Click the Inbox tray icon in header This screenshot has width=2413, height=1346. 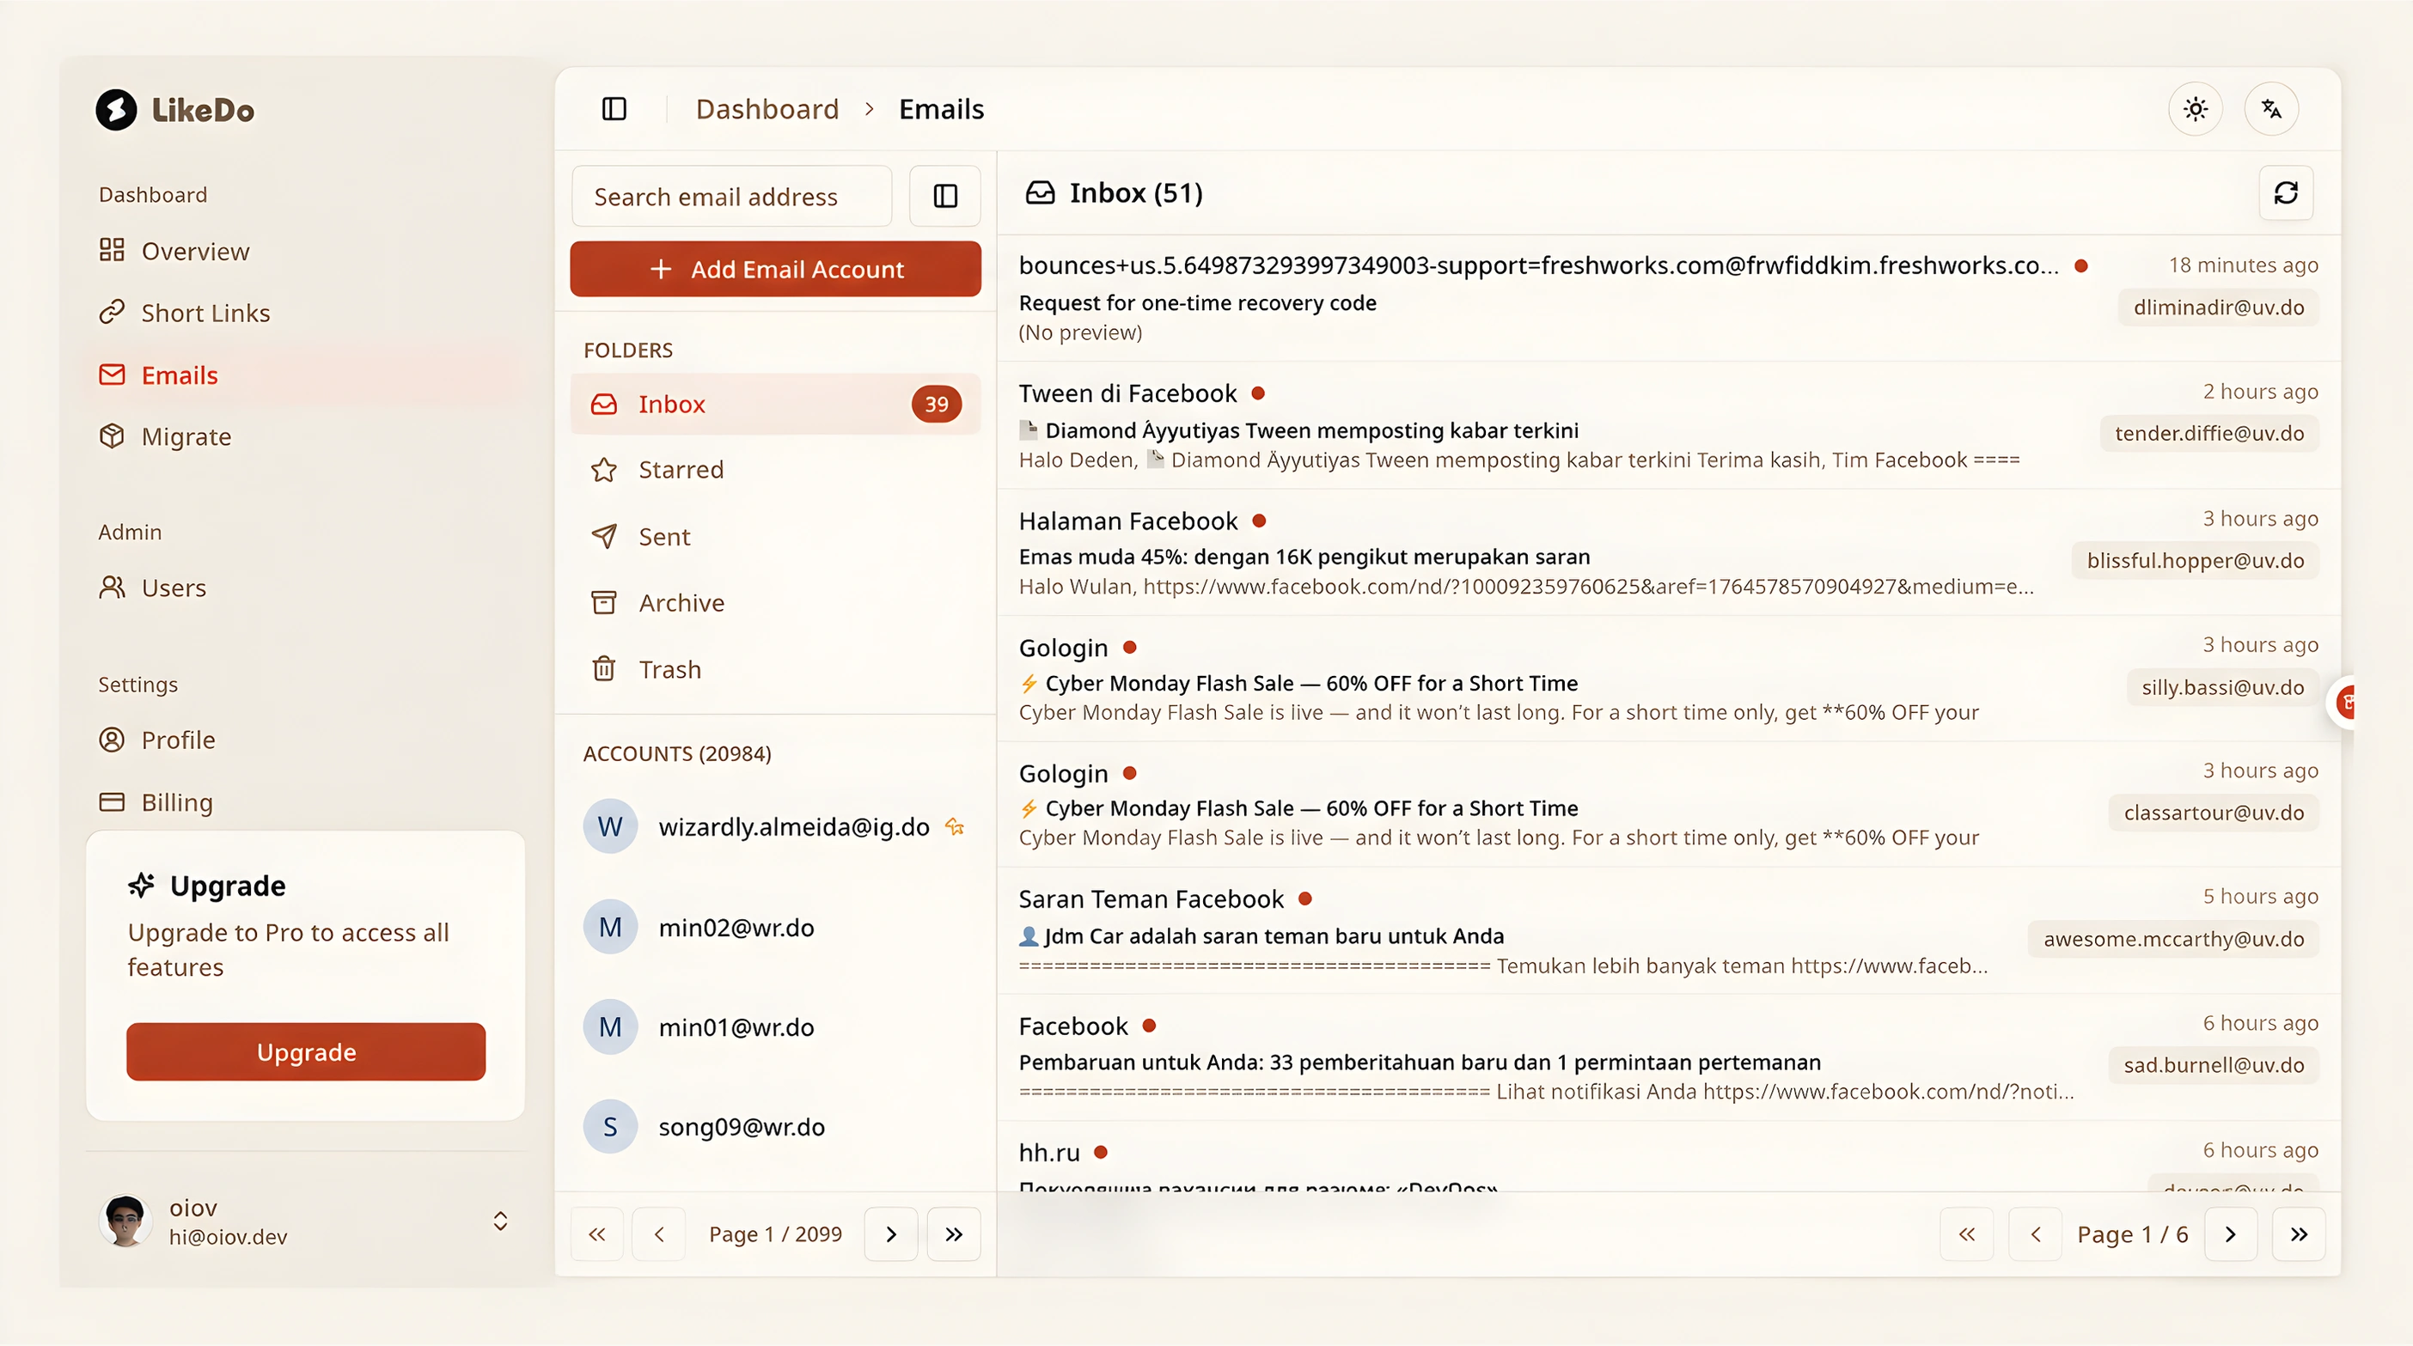click(x=1040, y=192)
